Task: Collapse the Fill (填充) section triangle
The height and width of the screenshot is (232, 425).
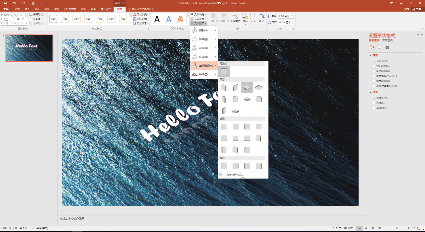Action: [371, 55]
